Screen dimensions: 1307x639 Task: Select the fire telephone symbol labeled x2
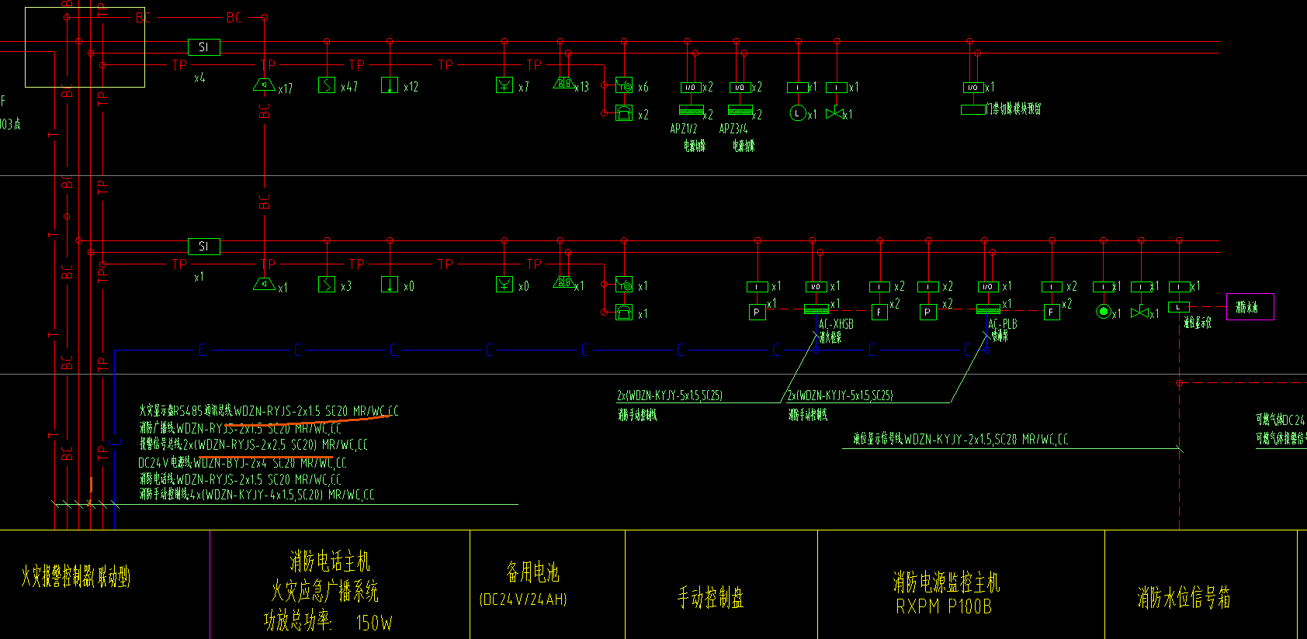click(x=624, y=113)
